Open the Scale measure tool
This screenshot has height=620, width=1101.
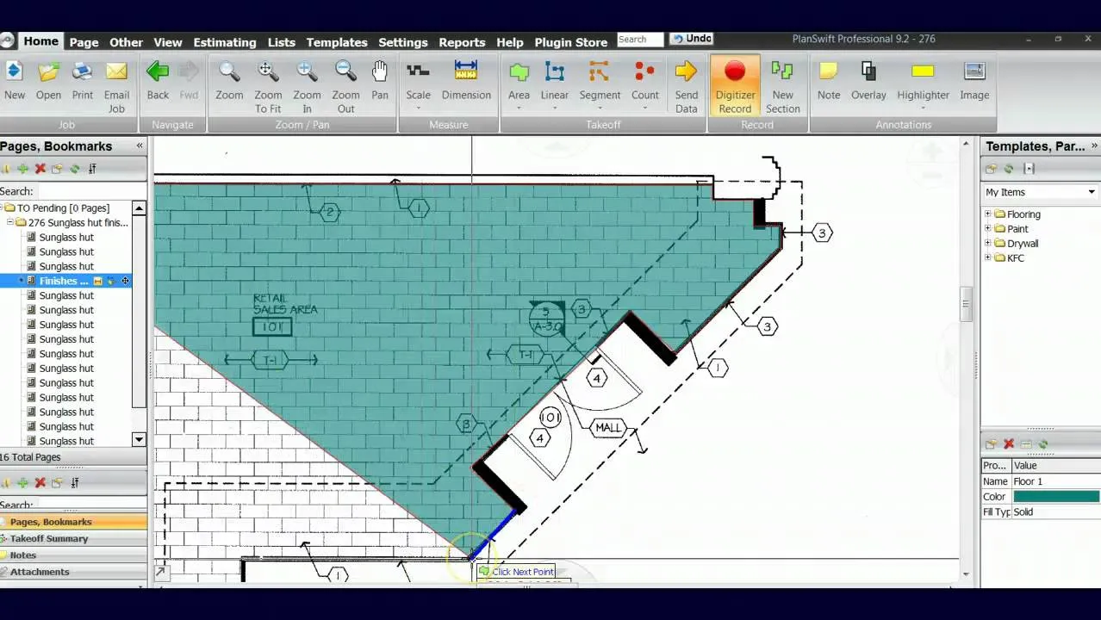418,83
